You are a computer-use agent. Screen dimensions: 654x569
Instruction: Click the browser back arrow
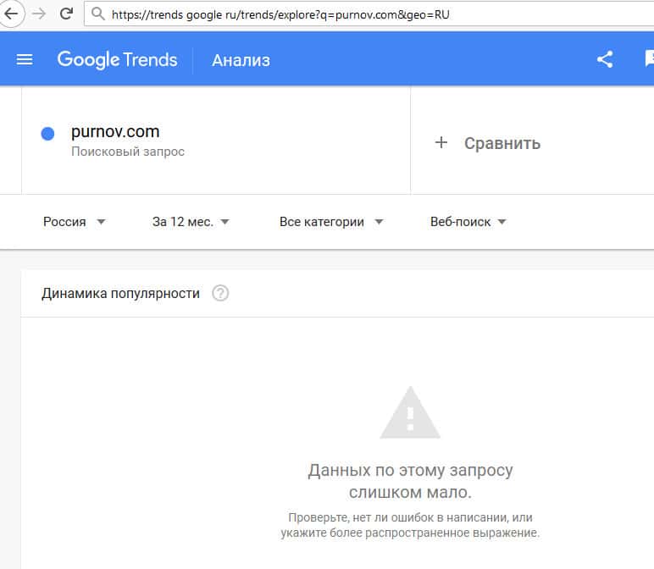(x=11, y=14)
